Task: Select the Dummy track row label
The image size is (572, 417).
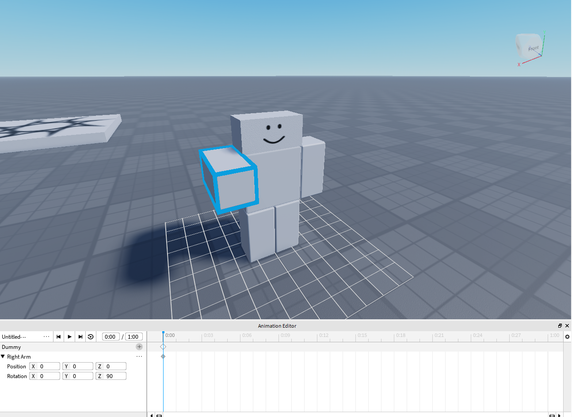Action: 11,347
